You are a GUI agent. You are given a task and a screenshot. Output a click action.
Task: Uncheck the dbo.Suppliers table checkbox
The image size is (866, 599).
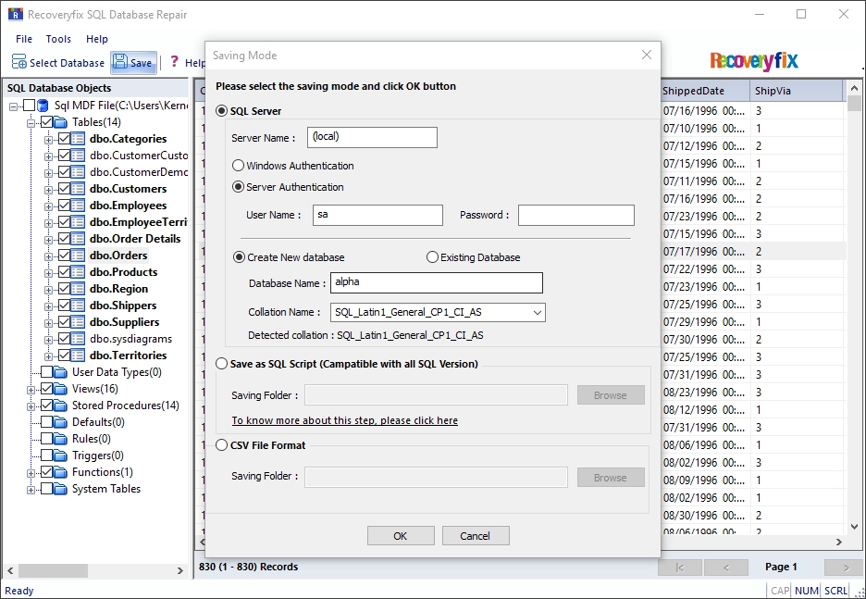pos(64,321)
